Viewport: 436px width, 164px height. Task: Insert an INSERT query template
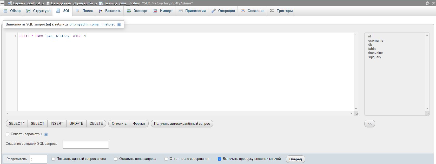57,123
